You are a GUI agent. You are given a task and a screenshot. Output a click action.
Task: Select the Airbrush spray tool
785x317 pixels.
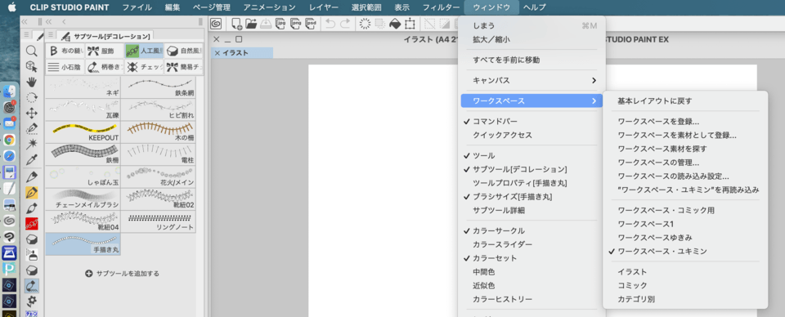click(32, 255)
